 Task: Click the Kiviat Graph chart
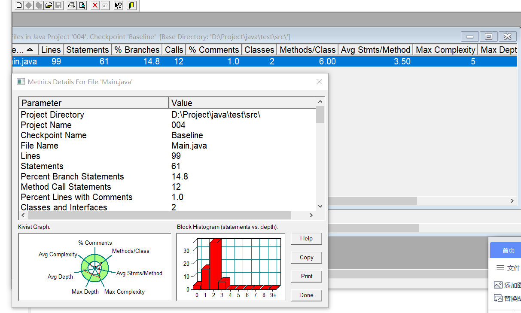tap(94, 267)
